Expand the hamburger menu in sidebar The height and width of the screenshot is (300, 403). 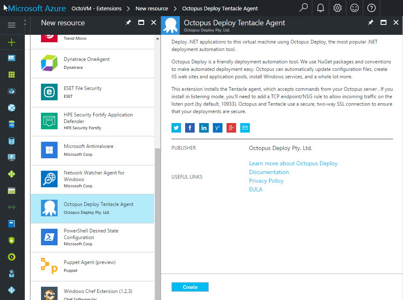click(x=12, y=25)
